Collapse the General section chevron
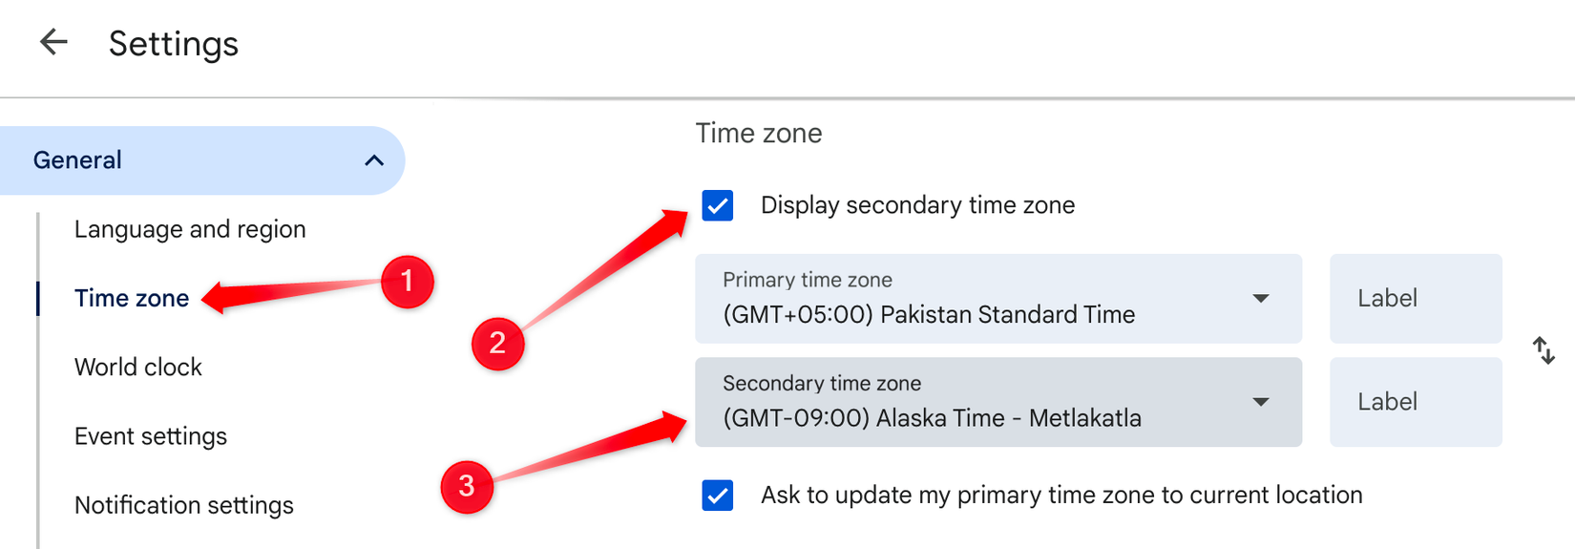The width and height of the screenshot is (1575, 549). coord(374,160)
